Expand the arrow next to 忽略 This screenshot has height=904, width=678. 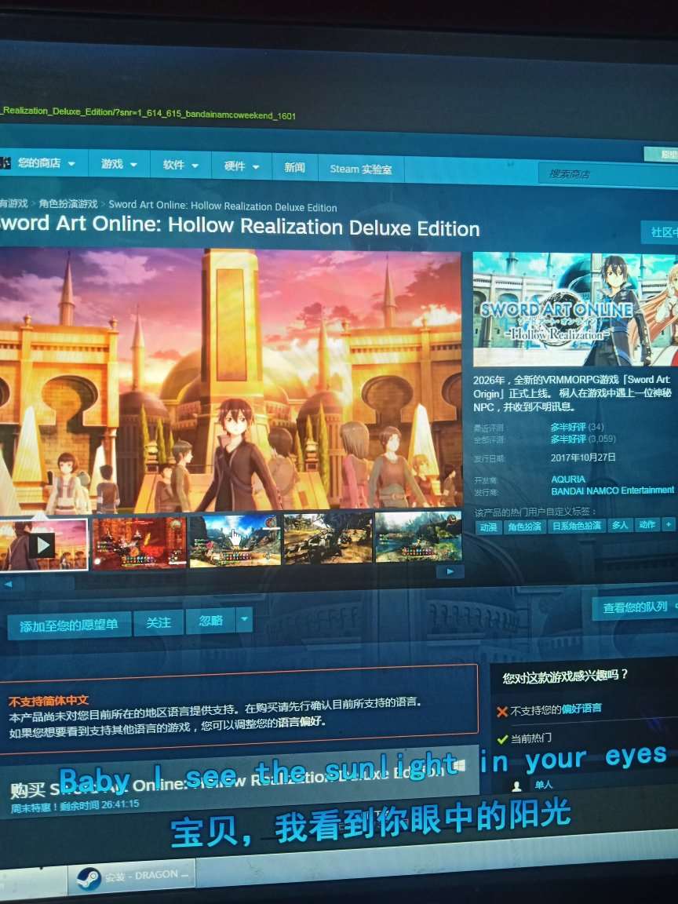245,619
